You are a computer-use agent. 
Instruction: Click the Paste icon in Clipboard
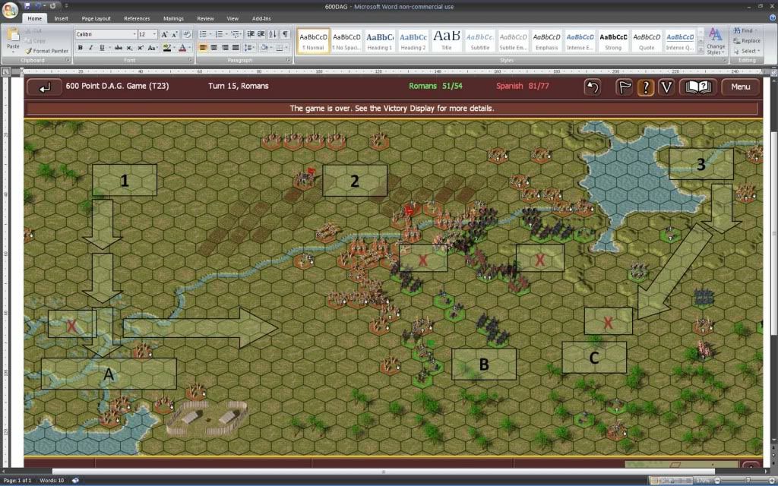click(13, 37)
